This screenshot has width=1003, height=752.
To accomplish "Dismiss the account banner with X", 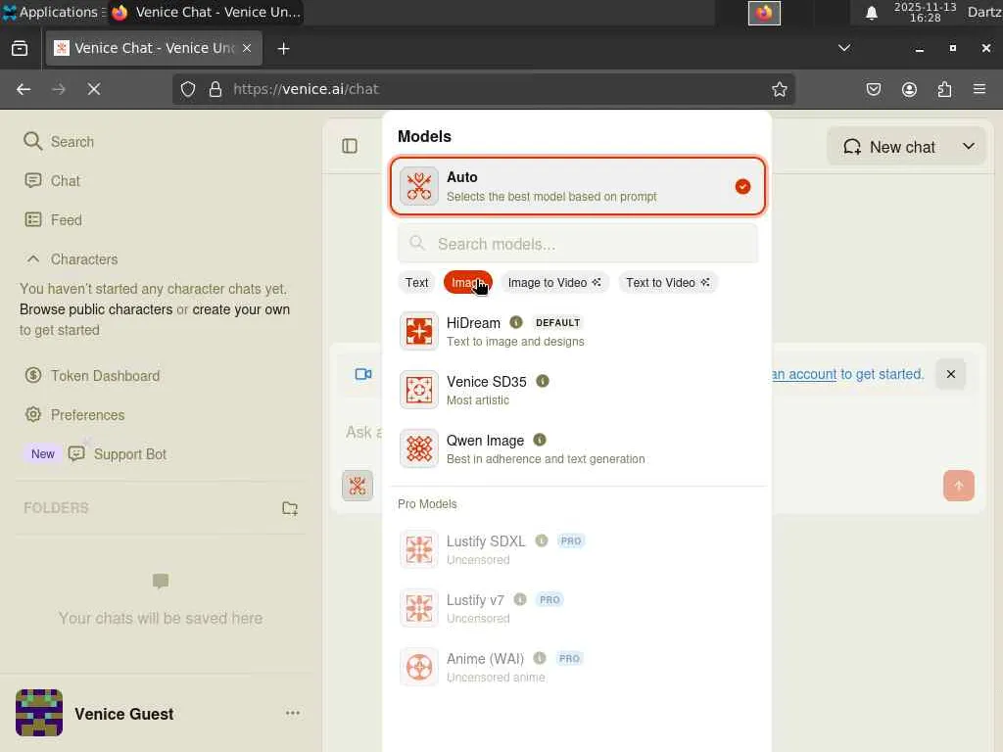I will [x=950, y=374].
